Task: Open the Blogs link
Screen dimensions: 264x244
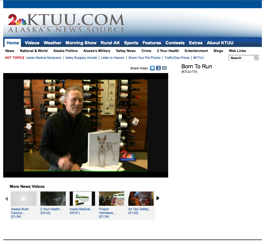Action: (218, 51)
